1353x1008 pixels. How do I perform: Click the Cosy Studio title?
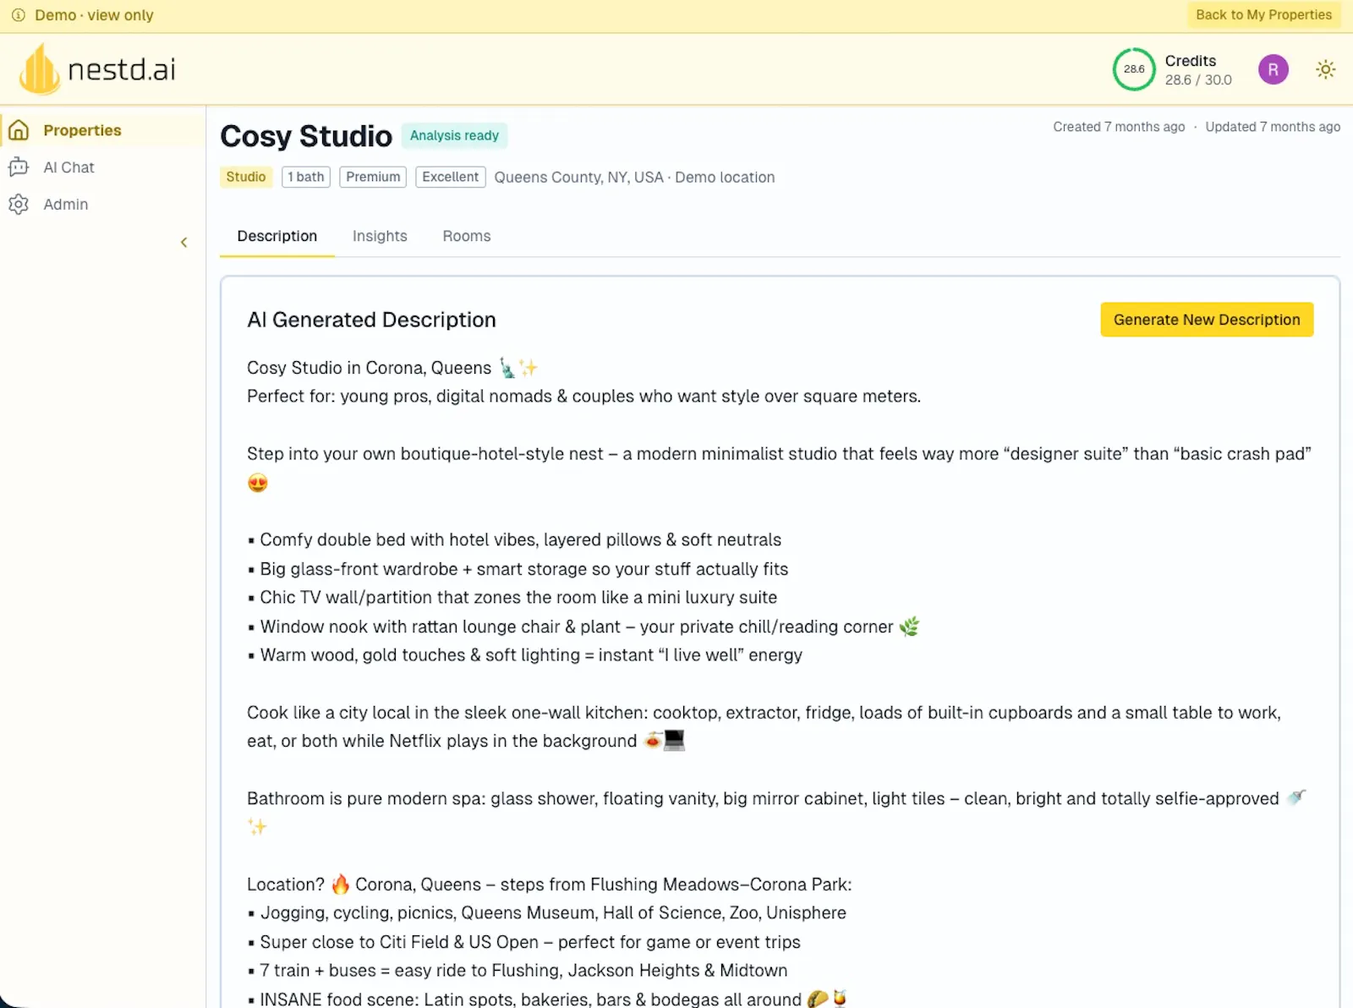pos(306,136)
